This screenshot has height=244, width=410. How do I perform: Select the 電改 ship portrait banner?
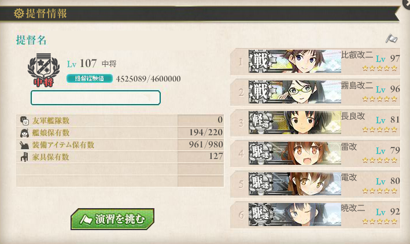[295, 184]
